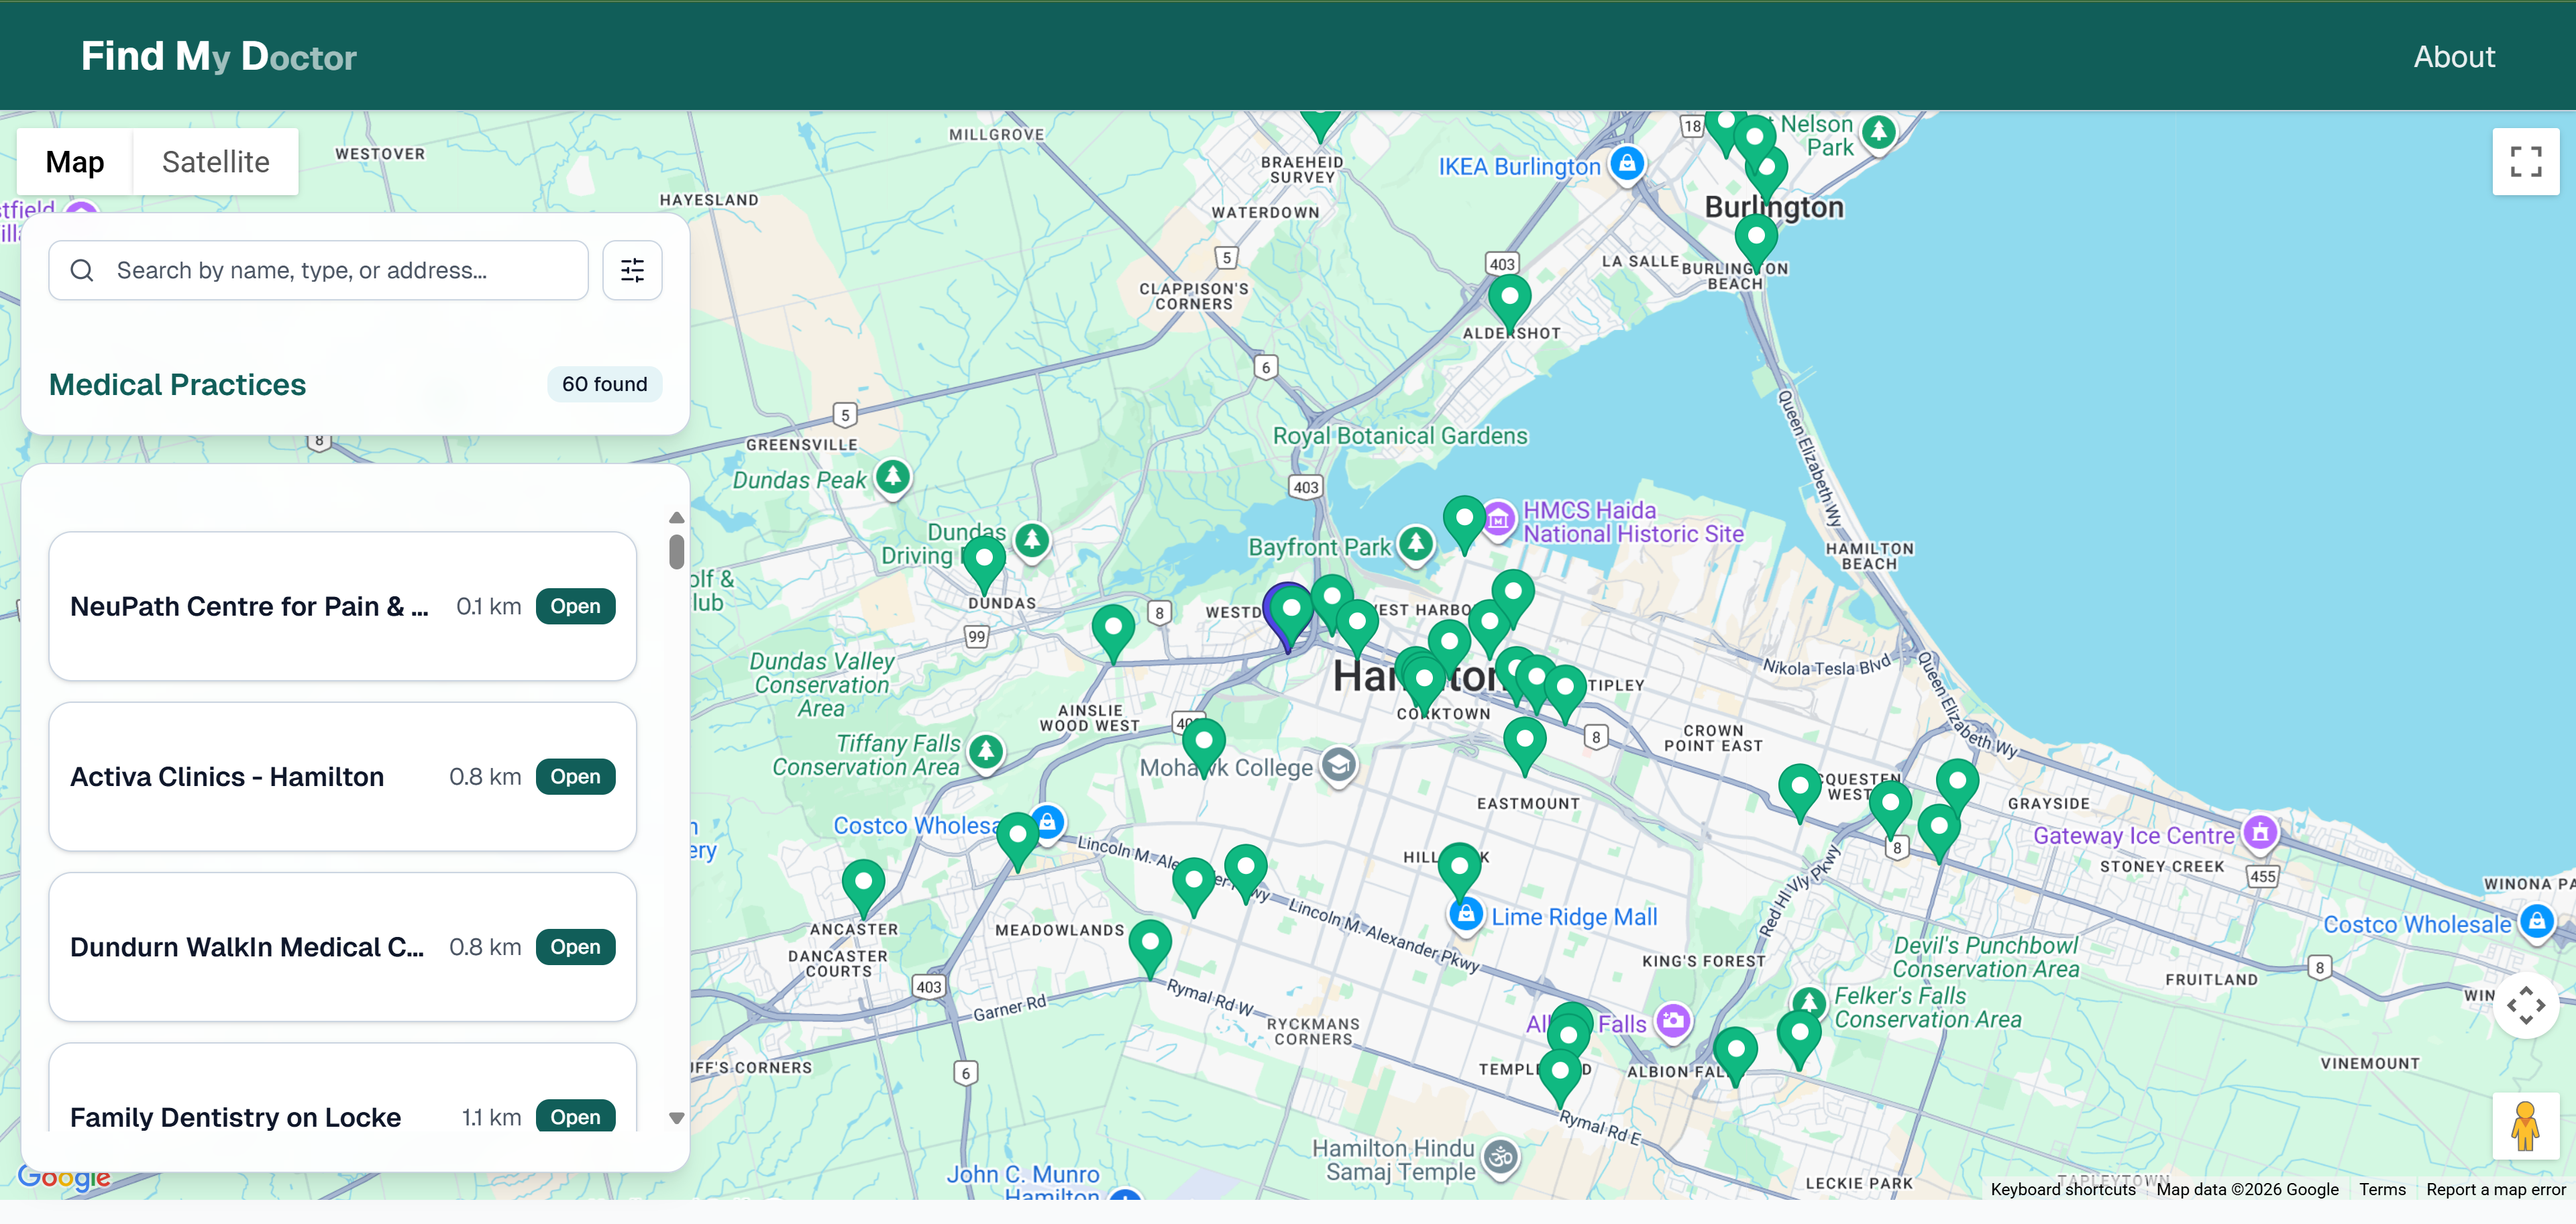Switch to Satellite map view
Screen dimensions: 2576x1224
[215, 161]
